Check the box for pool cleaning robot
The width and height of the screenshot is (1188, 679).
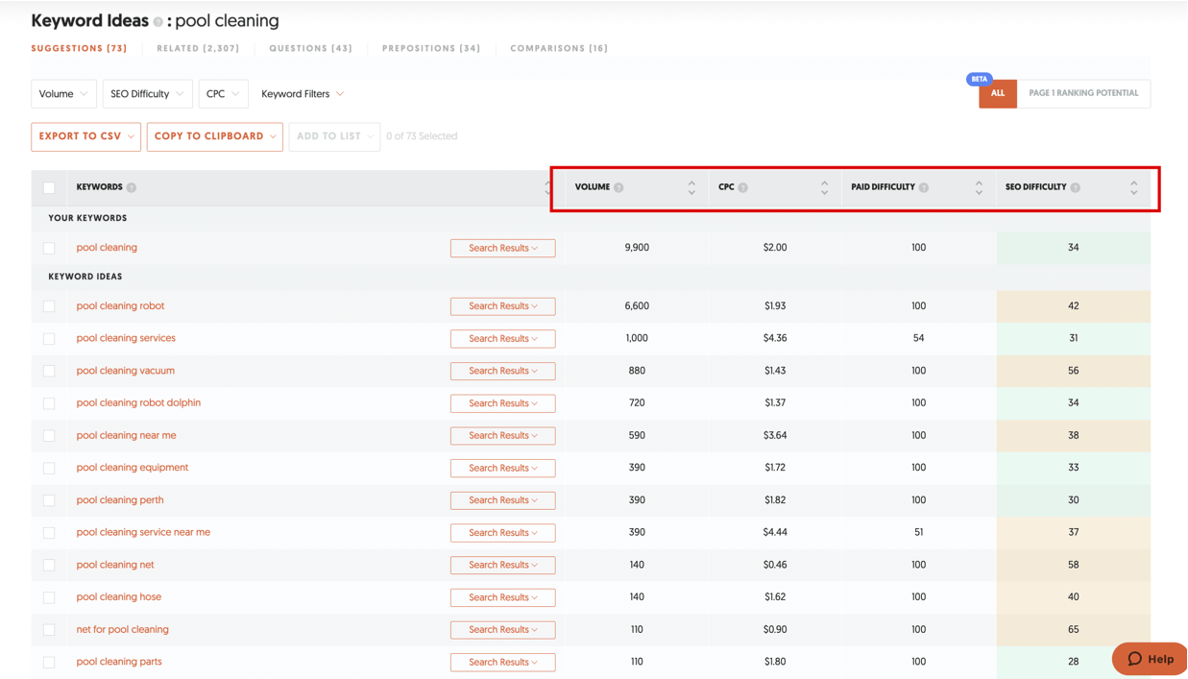point(49,306)
